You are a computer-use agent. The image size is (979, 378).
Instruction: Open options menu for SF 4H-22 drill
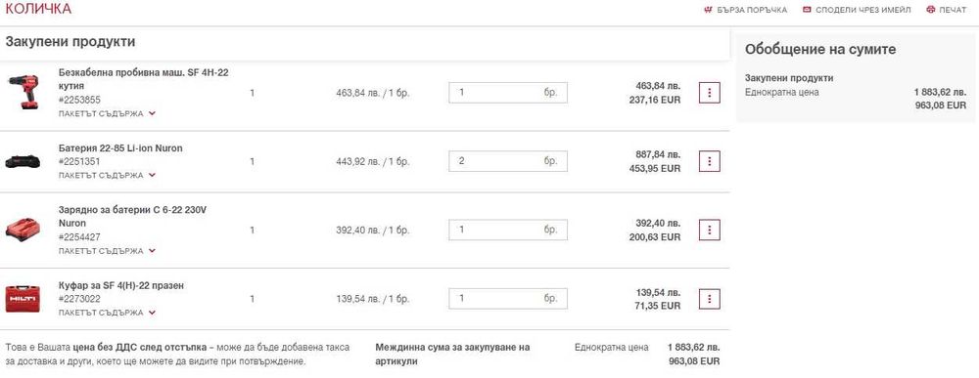point(709,93)
